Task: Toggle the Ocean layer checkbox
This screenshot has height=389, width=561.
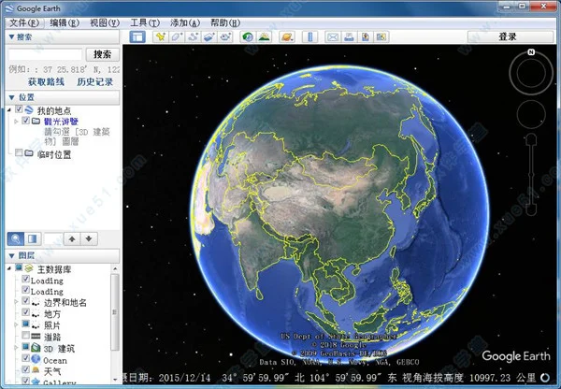Action: (x=26, y=358)
